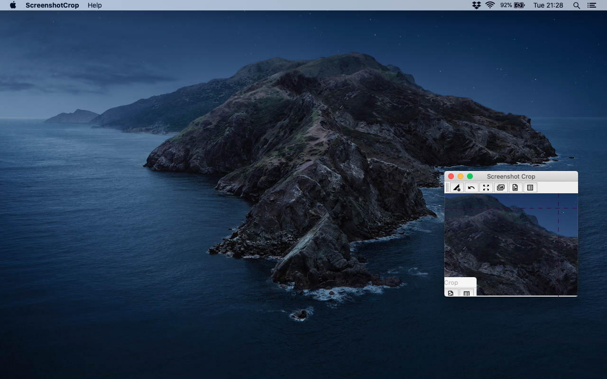The width and height of the screenshot is (607, 379).
Task: Click the Dropbox menu bar icon
Action: pos(477,5)
